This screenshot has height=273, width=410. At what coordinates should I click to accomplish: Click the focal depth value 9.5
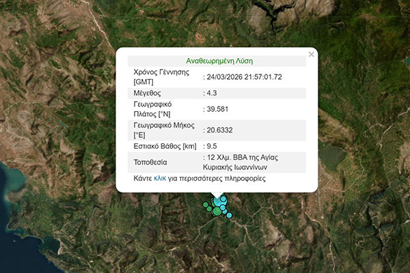click(213, 146)
